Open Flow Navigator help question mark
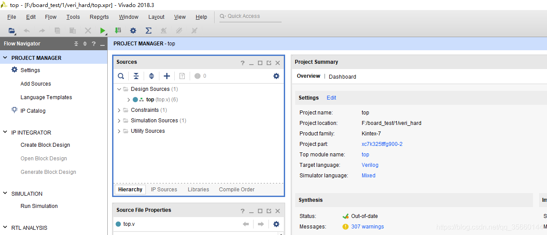The width and height of the screenshot is (547, 235). (93, 44)
